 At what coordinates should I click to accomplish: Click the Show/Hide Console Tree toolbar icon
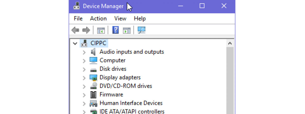(101, 30)
